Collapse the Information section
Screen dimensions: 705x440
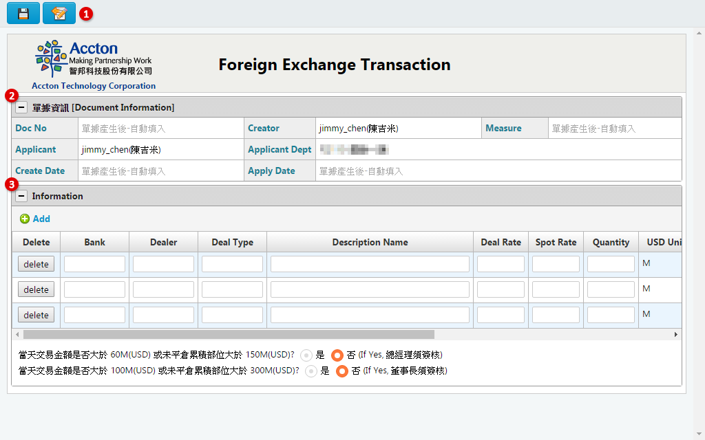(21, 196)
